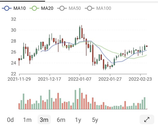Click the gray MA100 legend marker icon
The height and width of the screenshot is (129, 158).
click(90, 8)
